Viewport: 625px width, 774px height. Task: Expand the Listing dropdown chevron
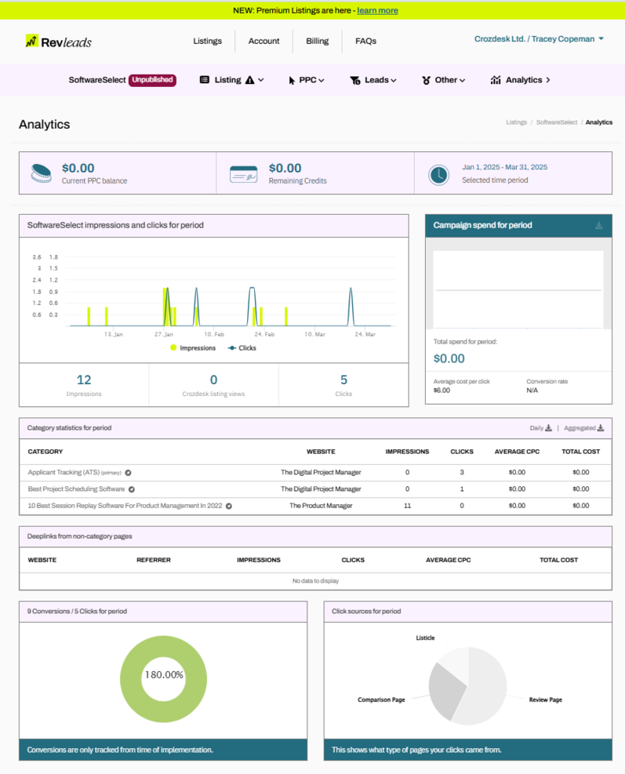[x=261, y=80]
